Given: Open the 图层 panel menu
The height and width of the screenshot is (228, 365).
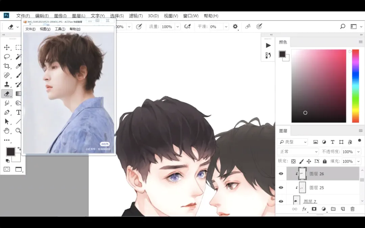Looking at the screenshot, I should point(361,130).
